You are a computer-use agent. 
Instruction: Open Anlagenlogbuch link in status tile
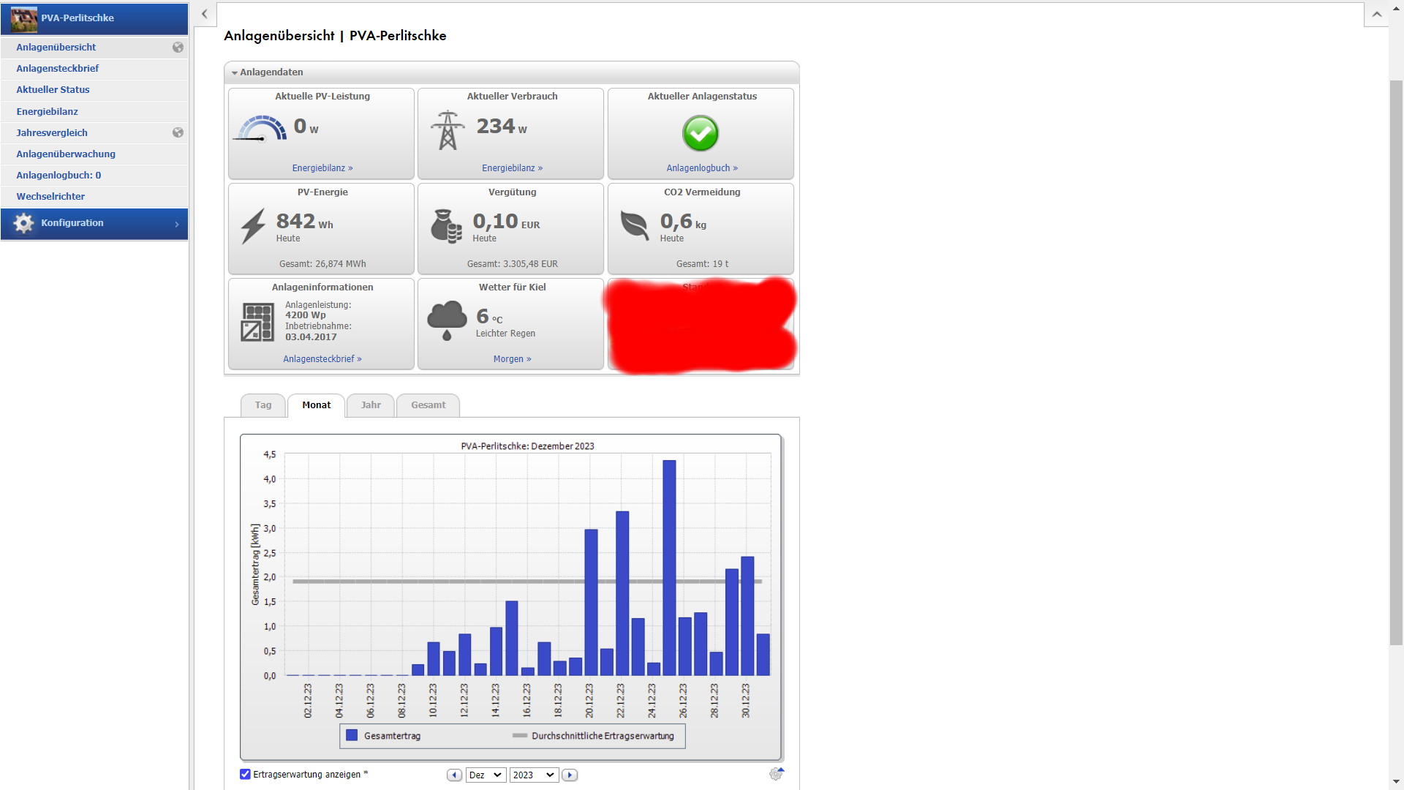pos(701,168)
